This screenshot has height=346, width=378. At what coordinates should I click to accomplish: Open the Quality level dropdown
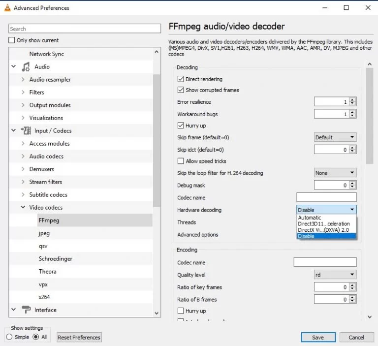point(335,275)
